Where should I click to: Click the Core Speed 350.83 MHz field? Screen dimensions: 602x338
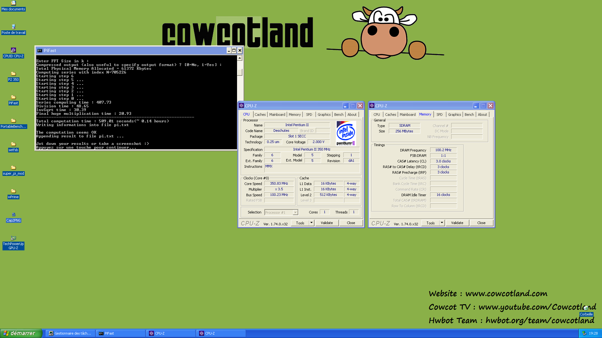pos(279,184)
